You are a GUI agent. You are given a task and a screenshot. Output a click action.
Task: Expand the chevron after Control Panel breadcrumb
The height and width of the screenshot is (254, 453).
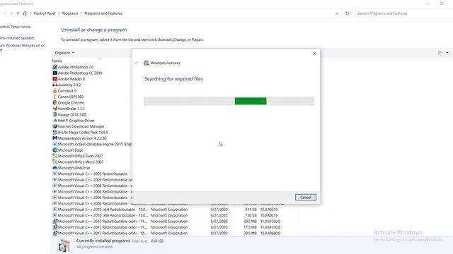[x=59, y=13]
